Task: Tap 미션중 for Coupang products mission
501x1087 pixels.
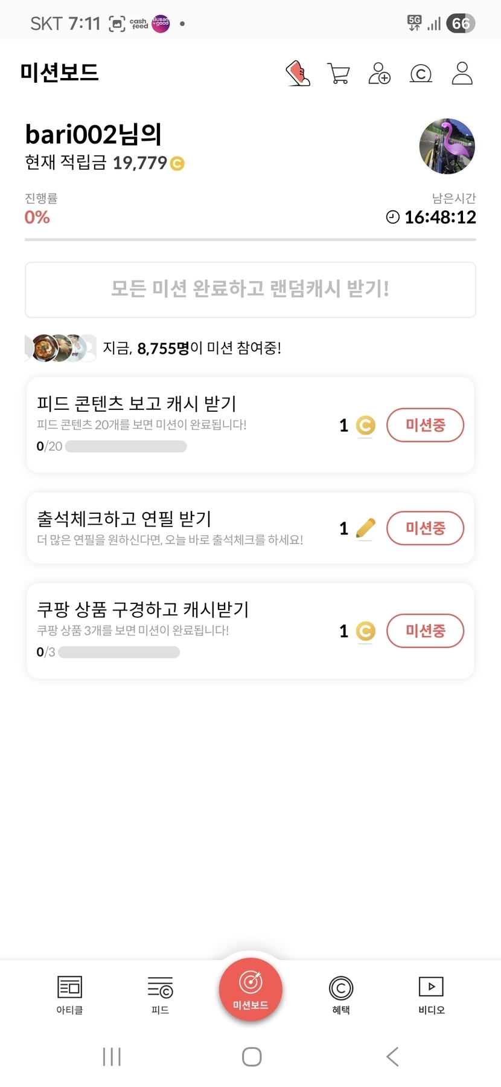Action: click(425, 631)
